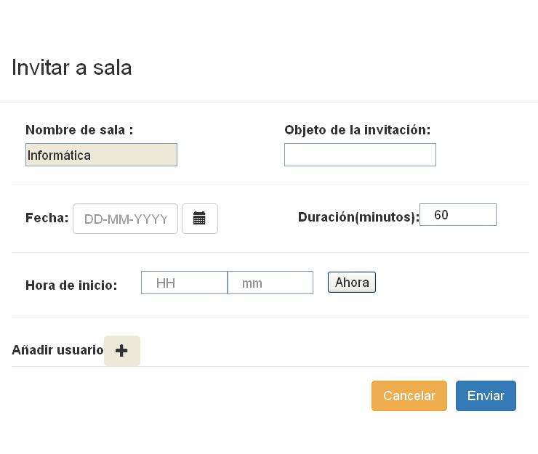Click the 'Invitar a sala' dialog title

click(x=72, y=68)
